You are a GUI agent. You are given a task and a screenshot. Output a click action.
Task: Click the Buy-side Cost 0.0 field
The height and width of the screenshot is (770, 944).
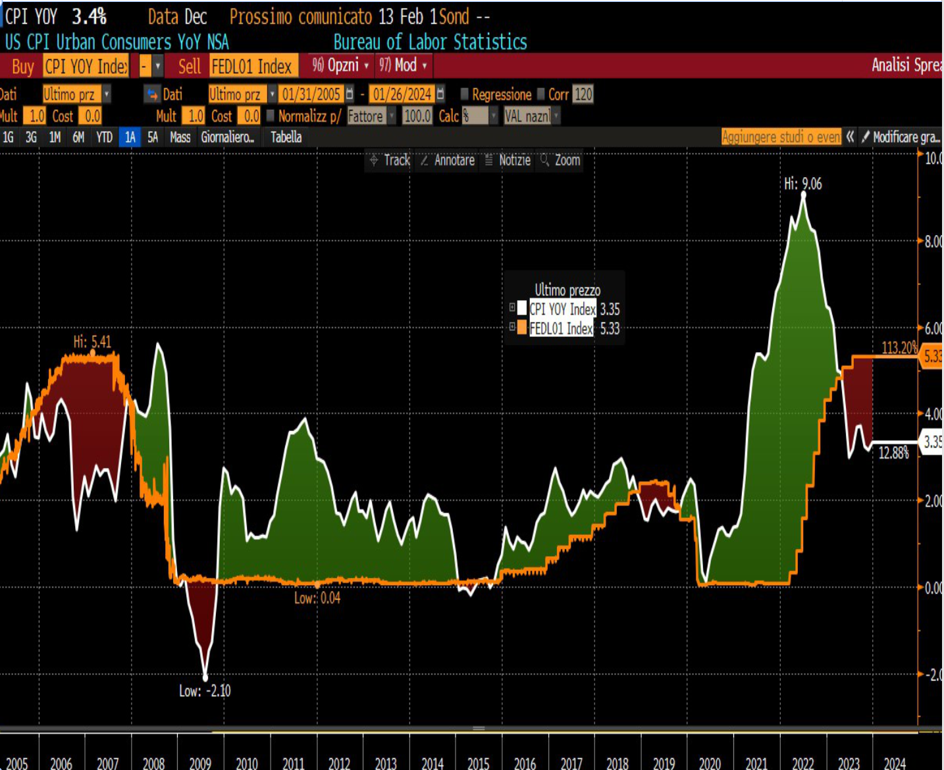coord(90,116)
